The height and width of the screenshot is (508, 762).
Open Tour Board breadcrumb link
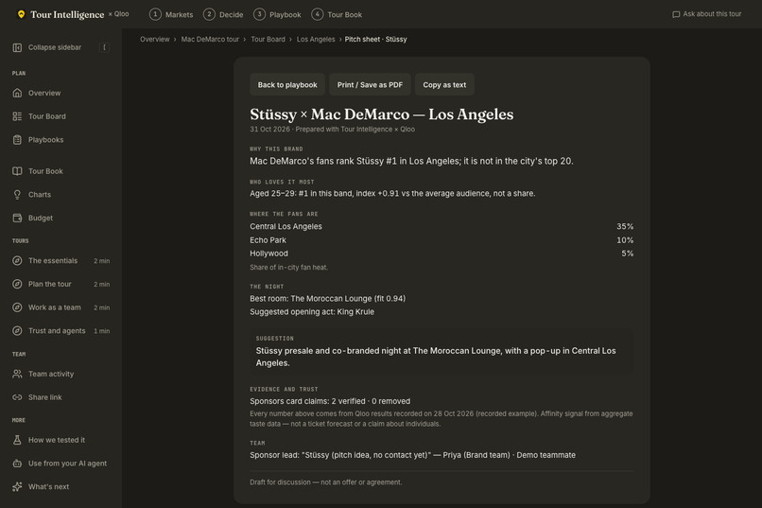click(268, 40)
